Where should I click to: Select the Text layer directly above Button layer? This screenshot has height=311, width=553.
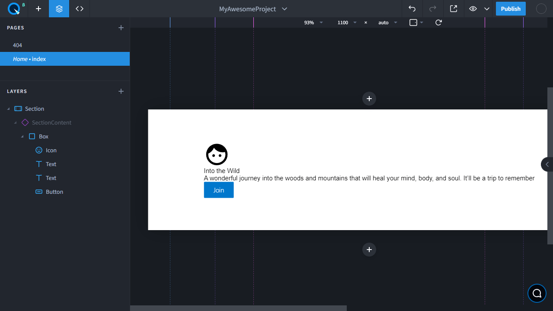coord(65,178)
